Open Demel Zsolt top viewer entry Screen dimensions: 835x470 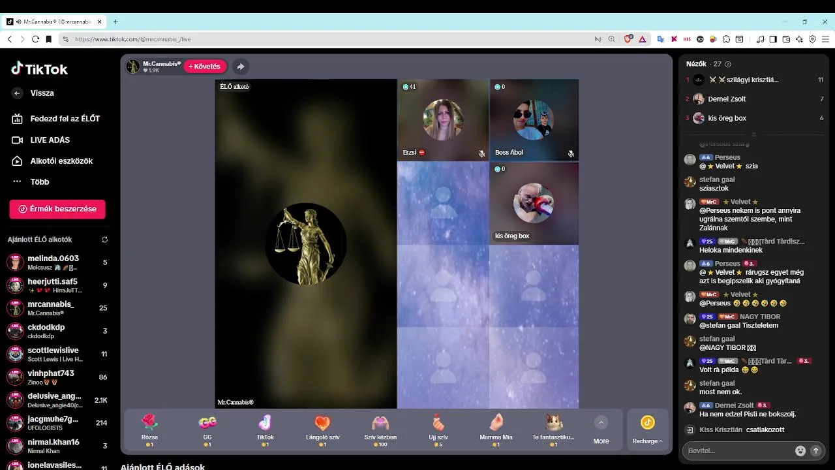(x=753, y=99)
